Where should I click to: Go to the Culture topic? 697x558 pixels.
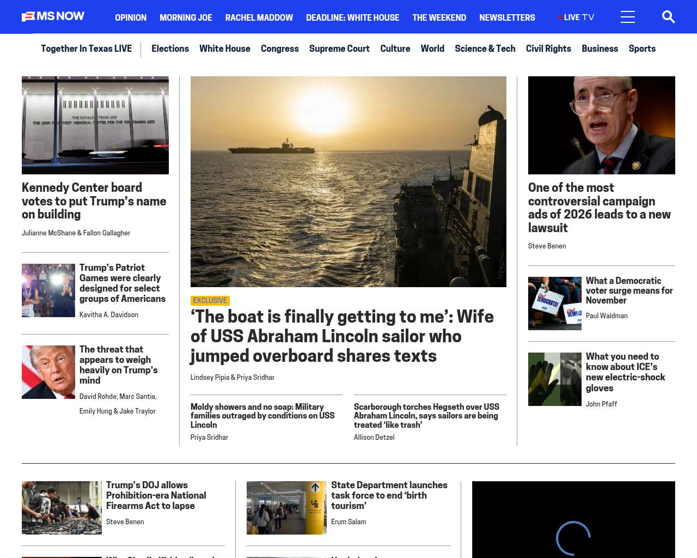395,48
